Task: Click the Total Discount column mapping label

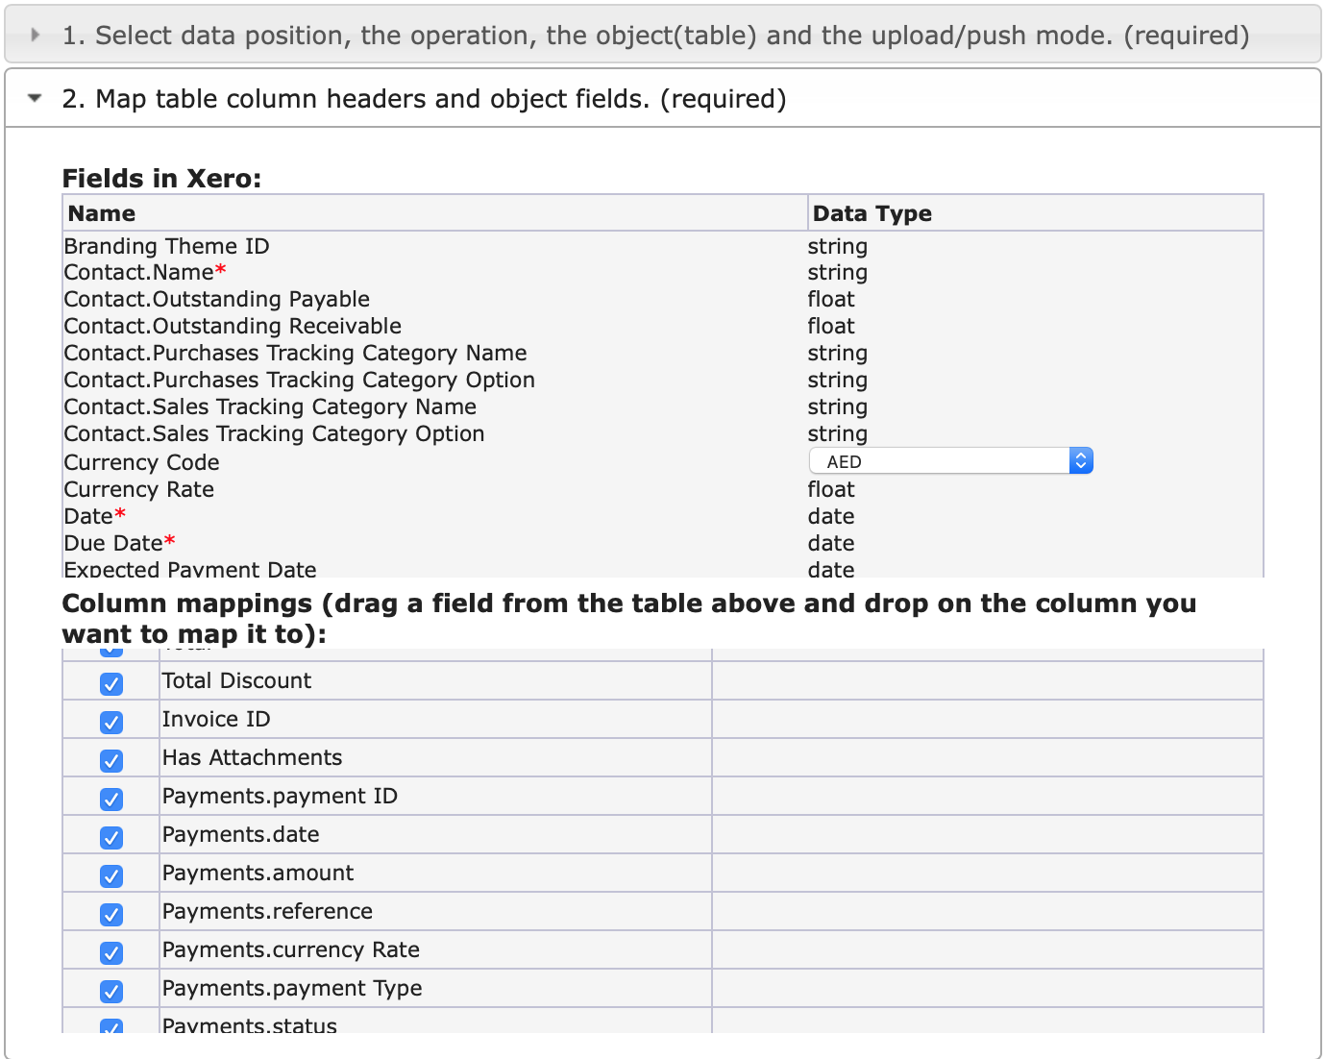Action: [x=236, y=680]
